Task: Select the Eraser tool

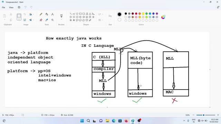Action: 41,20
